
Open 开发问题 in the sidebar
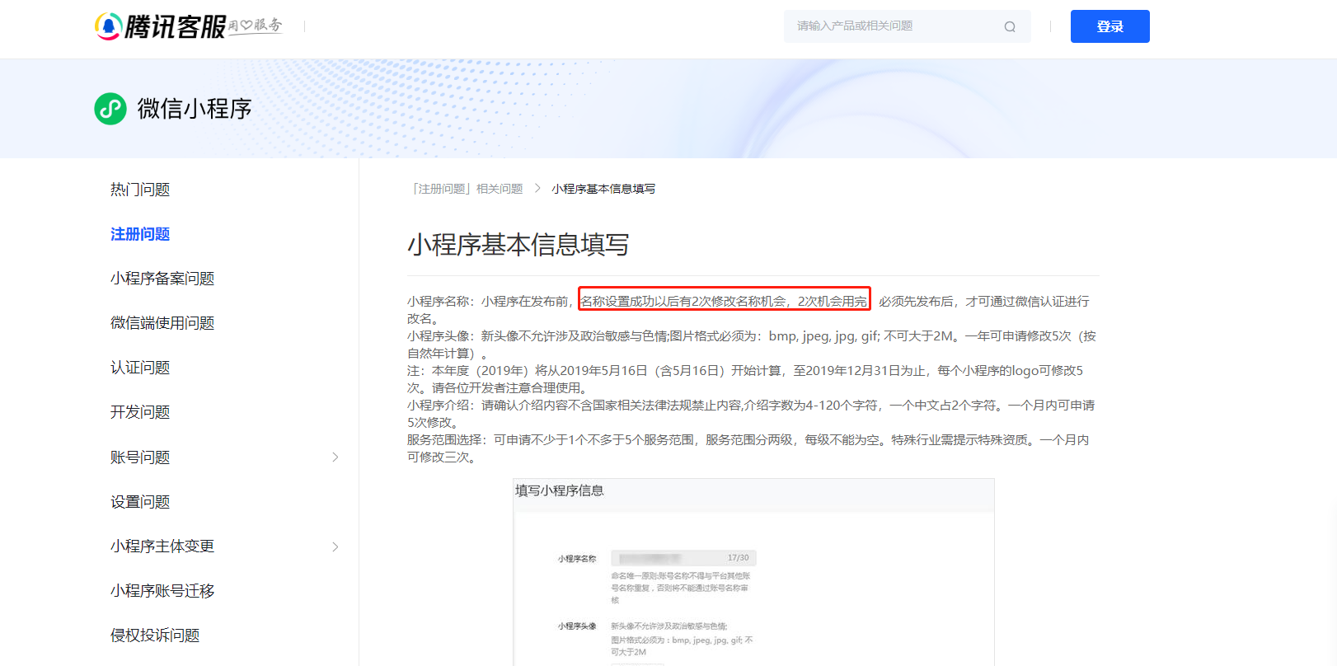coord(140,412)
